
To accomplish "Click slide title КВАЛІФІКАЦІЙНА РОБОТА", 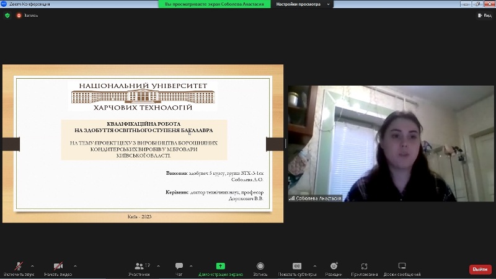I will tap(144, 124).
